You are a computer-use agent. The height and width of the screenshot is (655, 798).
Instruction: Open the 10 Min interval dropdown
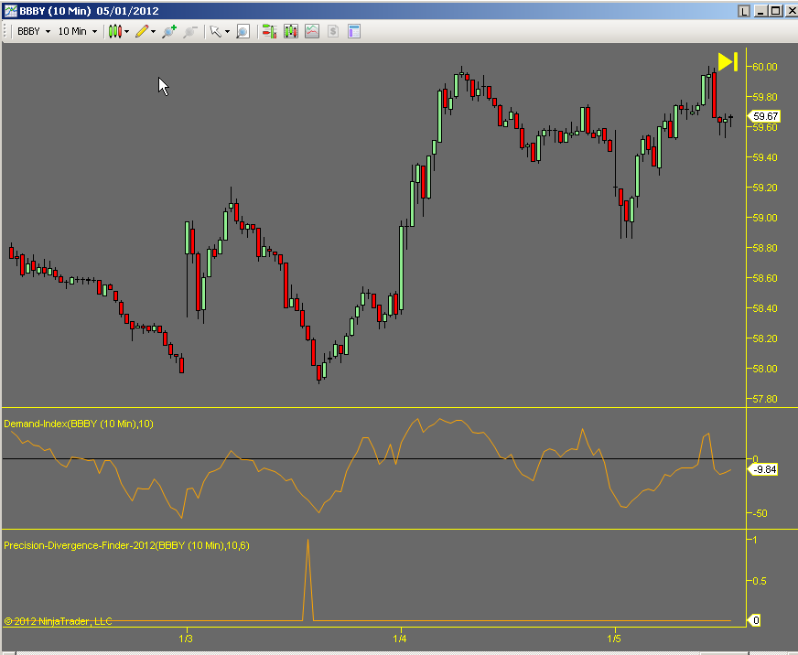click(78, 31)
